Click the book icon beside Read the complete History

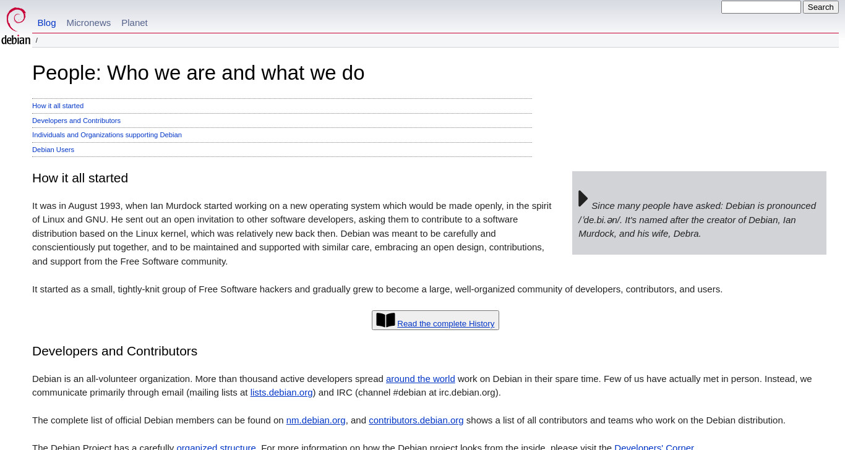pos(385,320)
